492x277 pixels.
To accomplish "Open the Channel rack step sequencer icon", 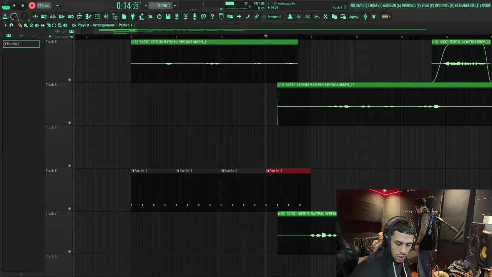I will click(x=97, y=17).
